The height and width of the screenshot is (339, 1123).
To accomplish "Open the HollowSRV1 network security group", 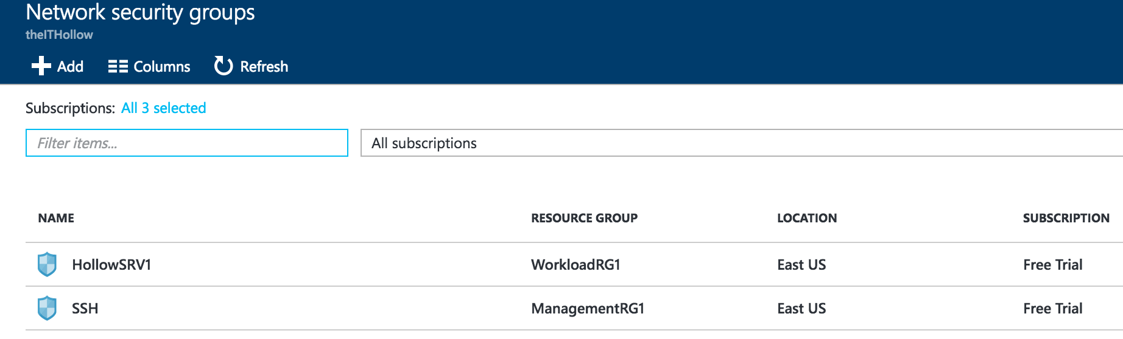I will [111, 265].
